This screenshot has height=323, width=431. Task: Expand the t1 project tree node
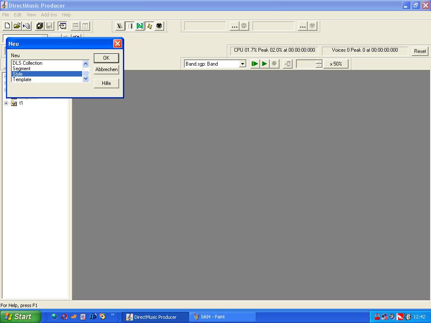(x=6, y=103)
